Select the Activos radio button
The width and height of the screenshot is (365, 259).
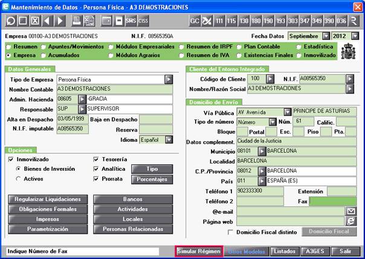(18, 179)
